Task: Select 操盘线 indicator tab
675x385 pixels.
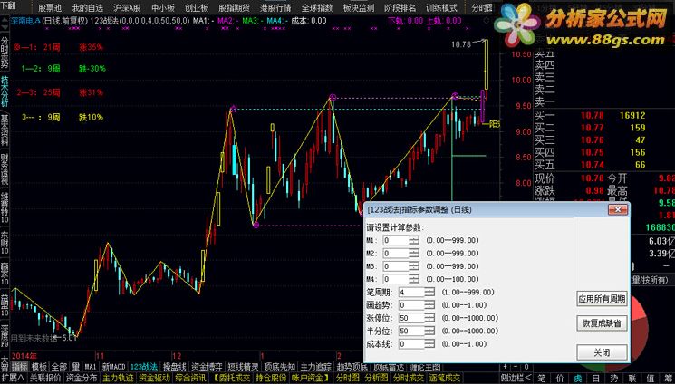Action: 174,367
